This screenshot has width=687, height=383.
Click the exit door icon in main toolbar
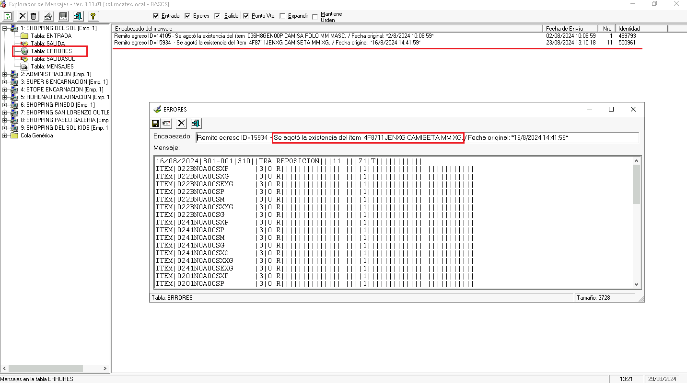point(78,16)
